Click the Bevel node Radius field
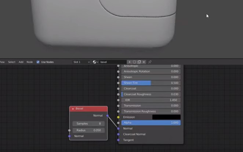Viewport: 243px width, 152px height. tap(88, 130)
